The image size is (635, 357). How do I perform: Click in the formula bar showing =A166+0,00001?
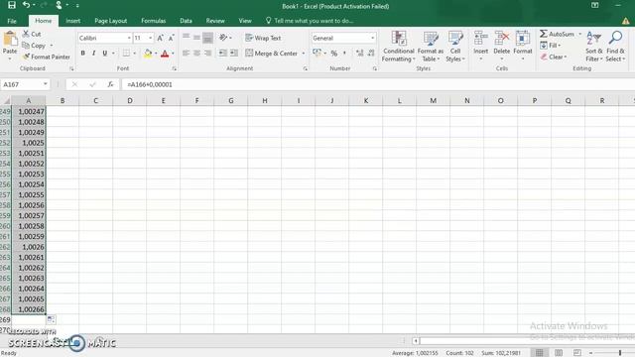pyautogui.click(x=377, y=84)
